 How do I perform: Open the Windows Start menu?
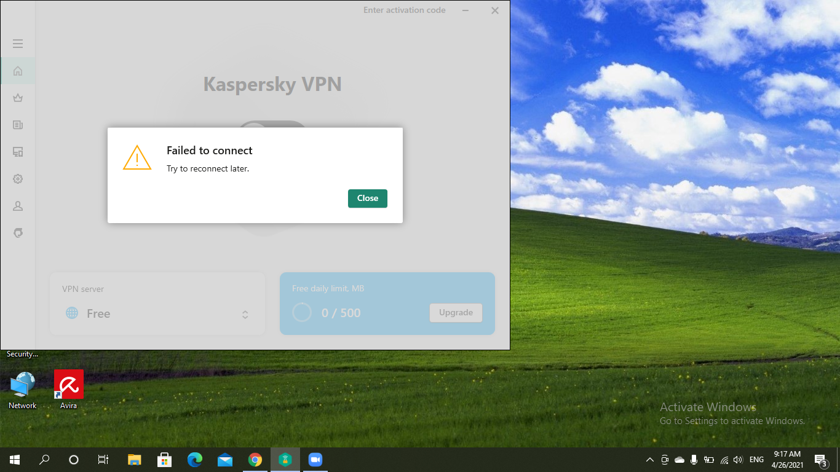coord(15,460)
